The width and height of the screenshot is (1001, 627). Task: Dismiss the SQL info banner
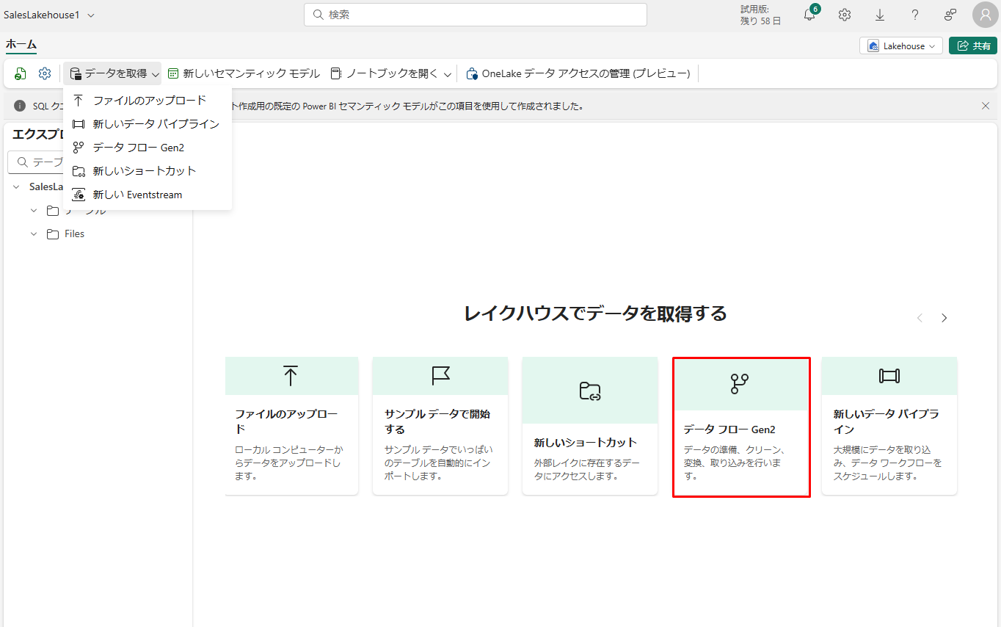[986, 106]
